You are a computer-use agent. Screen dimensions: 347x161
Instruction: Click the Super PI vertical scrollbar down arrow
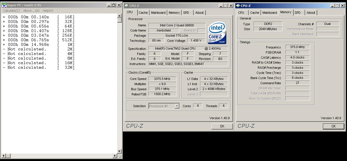coord(119,151)
